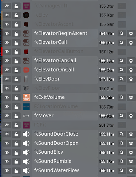Viewport: 136px width, 177px height.
Task: Lock the fcElevatorAscent object
Action: point(16,24)
